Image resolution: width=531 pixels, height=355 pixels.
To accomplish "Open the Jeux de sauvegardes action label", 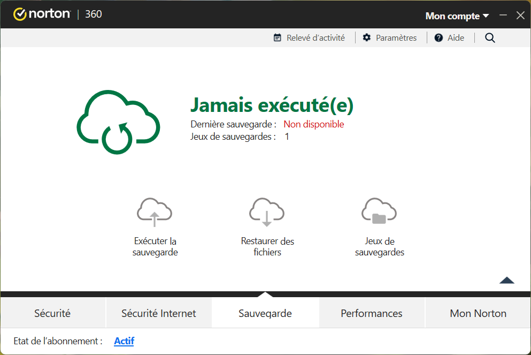I will (380, 246).
